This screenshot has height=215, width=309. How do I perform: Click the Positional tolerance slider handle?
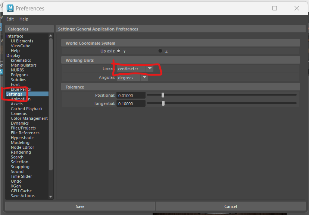point(163,95)
